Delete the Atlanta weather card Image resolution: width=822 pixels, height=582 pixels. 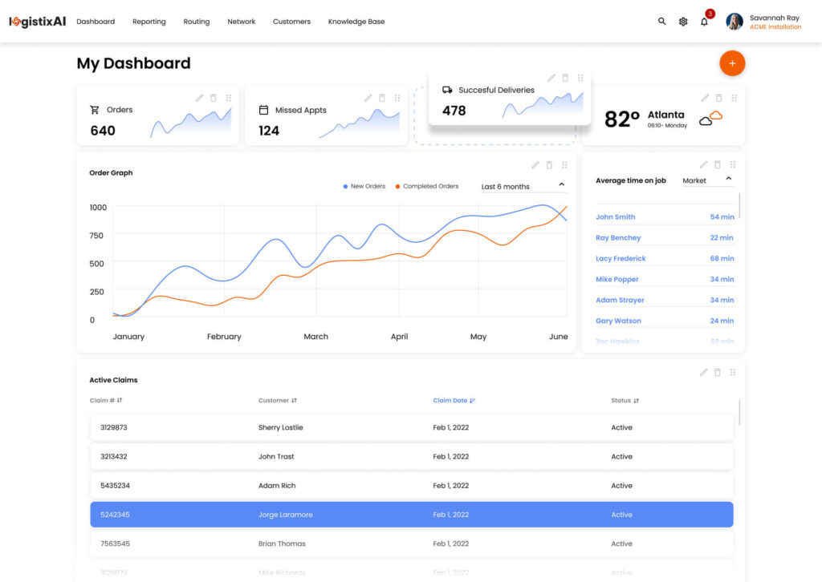point(718,98)
